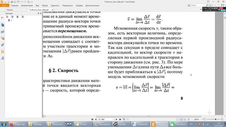226x127 pixels.
Task: Click the zoom slider handle
Action: (216, 119)
